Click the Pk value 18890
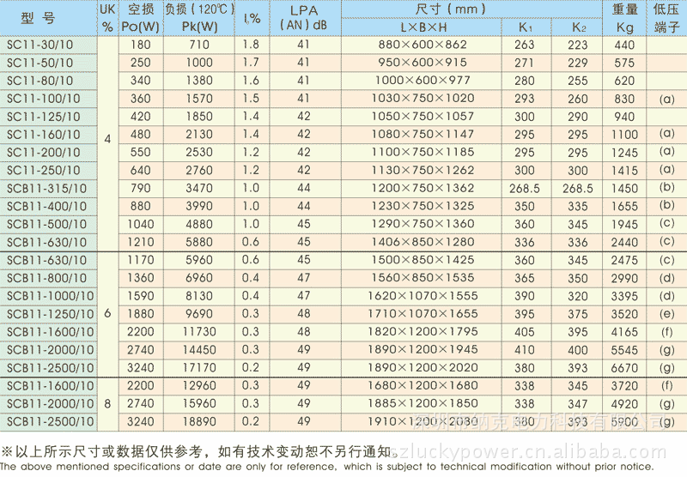 click(198, 421)
